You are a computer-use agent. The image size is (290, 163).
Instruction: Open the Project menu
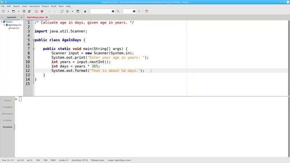(45, 6)
